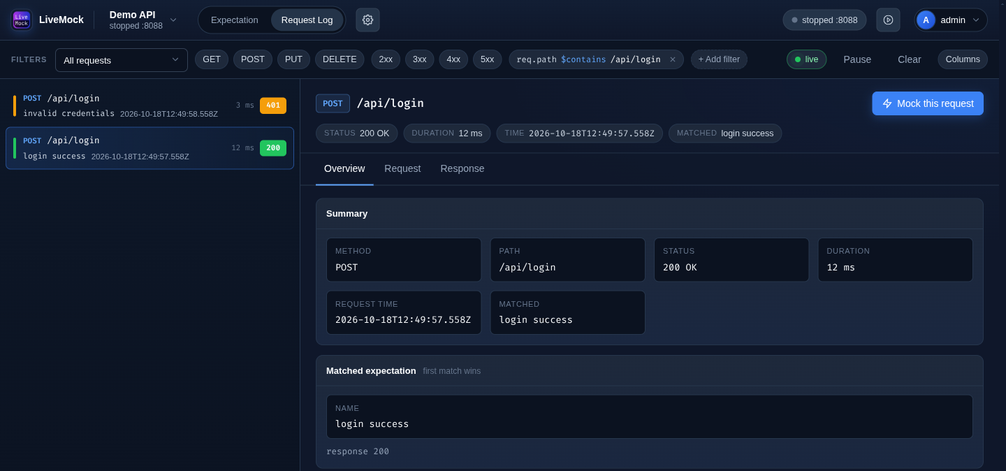The width and height of the screenshot is (1006, 471).
Task: Click the STATUS 200 OK header chip
Action: click(357, 133)
